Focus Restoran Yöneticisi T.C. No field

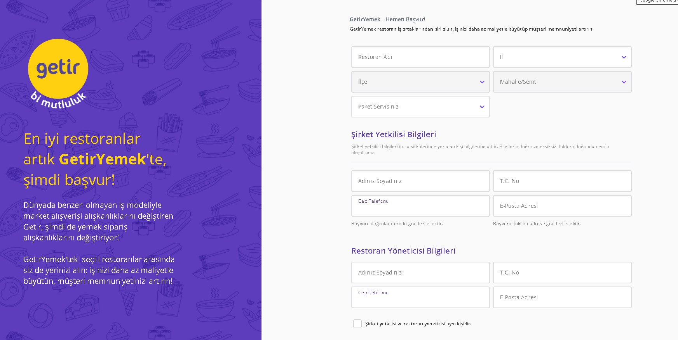click(x=562, y=273)
